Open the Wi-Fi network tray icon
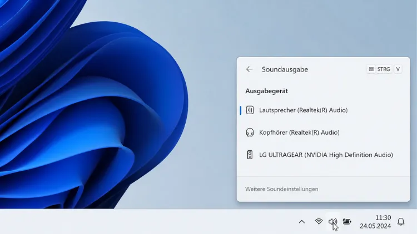417x234 pixels. point(319,222)
